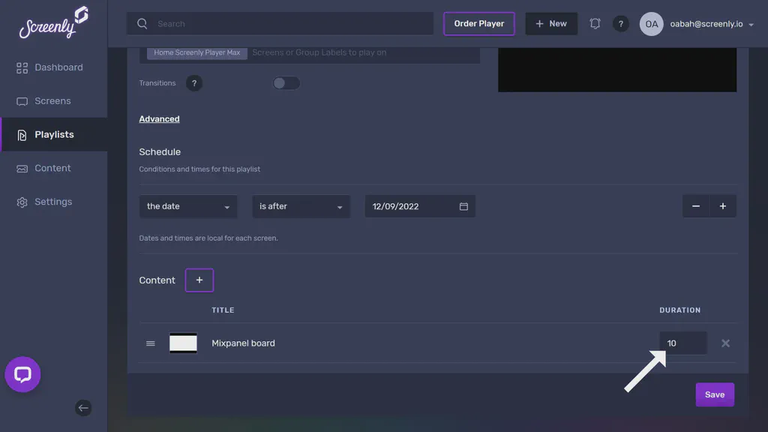The image size is (768, 432).
Task: Remove Mixpanel board using the X icon
Action: (725, 343)
